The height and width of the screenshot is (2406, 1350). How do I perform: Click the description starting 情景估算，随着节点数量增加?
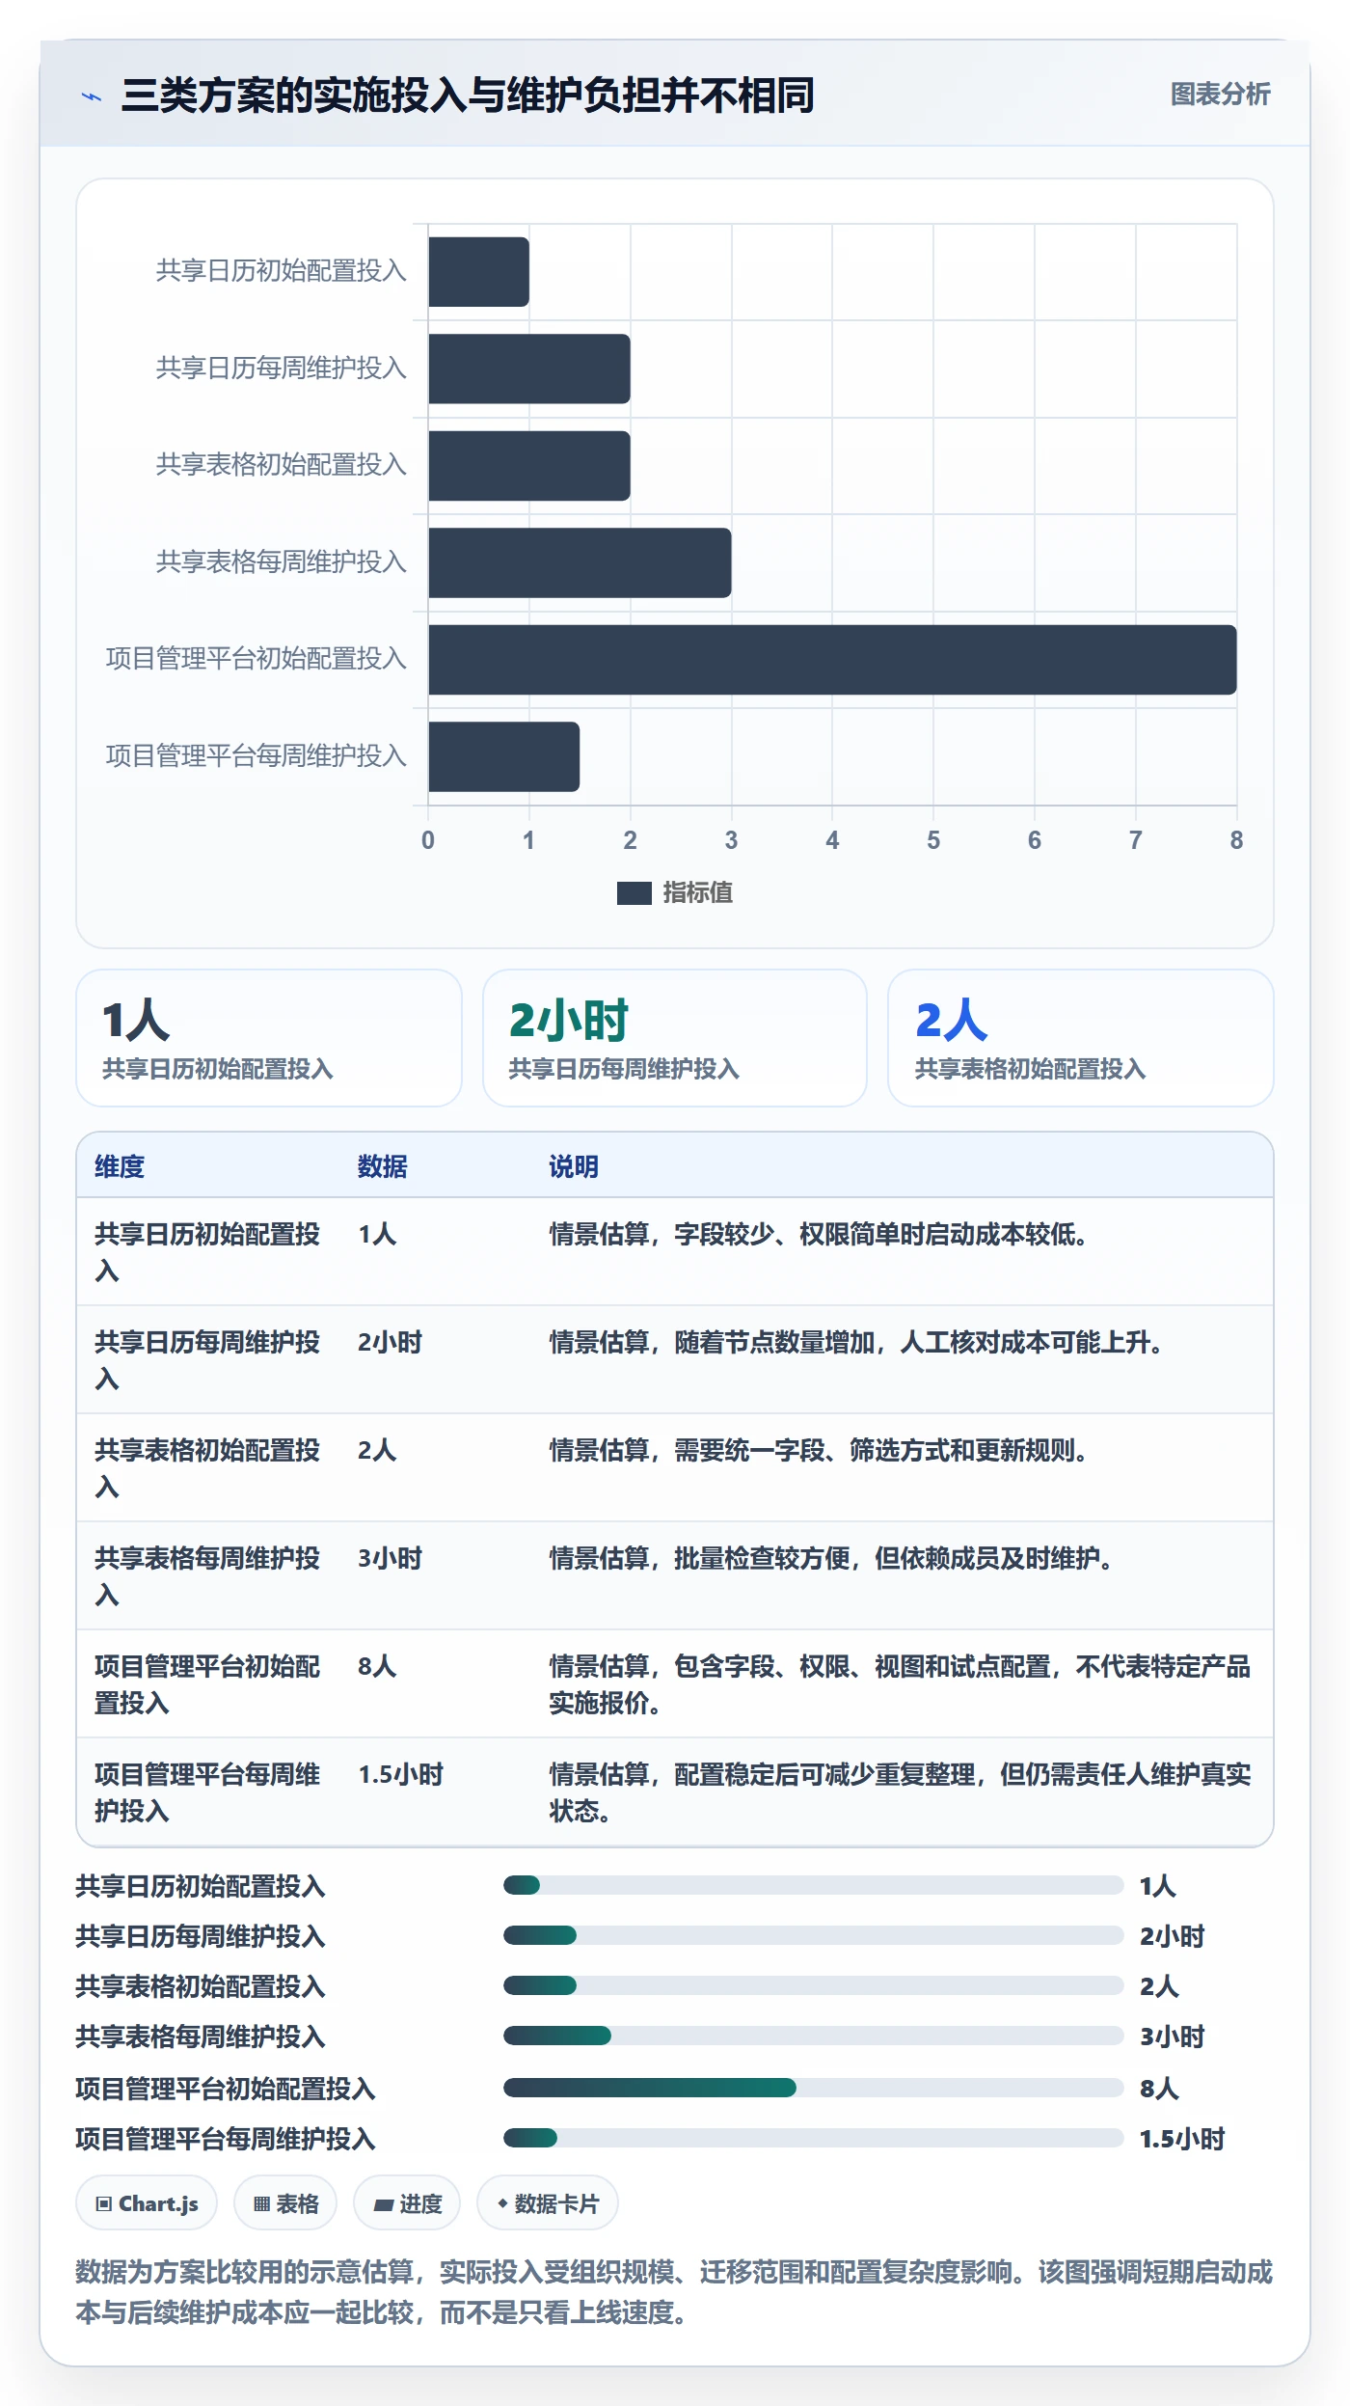[856, 1342]
